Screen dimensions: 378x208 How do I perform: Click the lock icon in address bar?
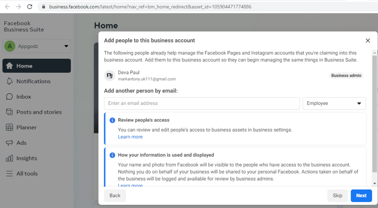[44, 7]
